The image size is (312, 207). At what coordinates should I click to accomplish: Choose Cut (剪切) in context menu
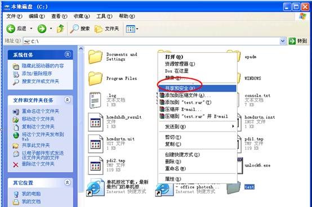pos(197,137)
